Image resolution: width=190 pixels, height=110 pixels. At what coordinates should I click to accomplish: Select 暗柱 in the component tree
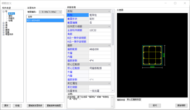click(x=10, y=16)
